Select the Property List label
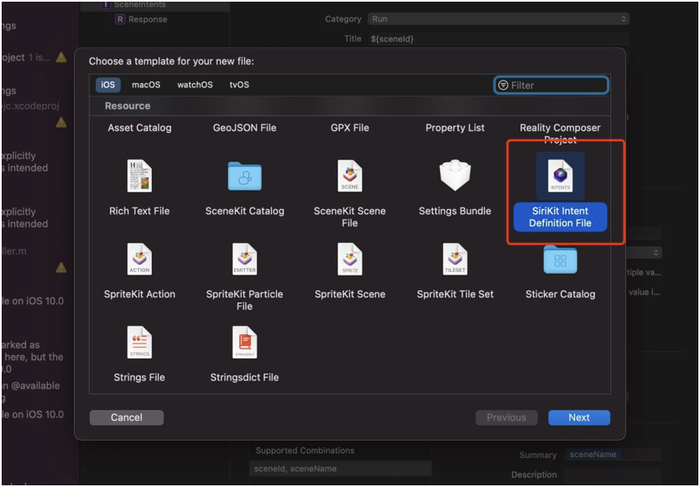Viewport: 700px width, 487px height. tap(455, 128)
